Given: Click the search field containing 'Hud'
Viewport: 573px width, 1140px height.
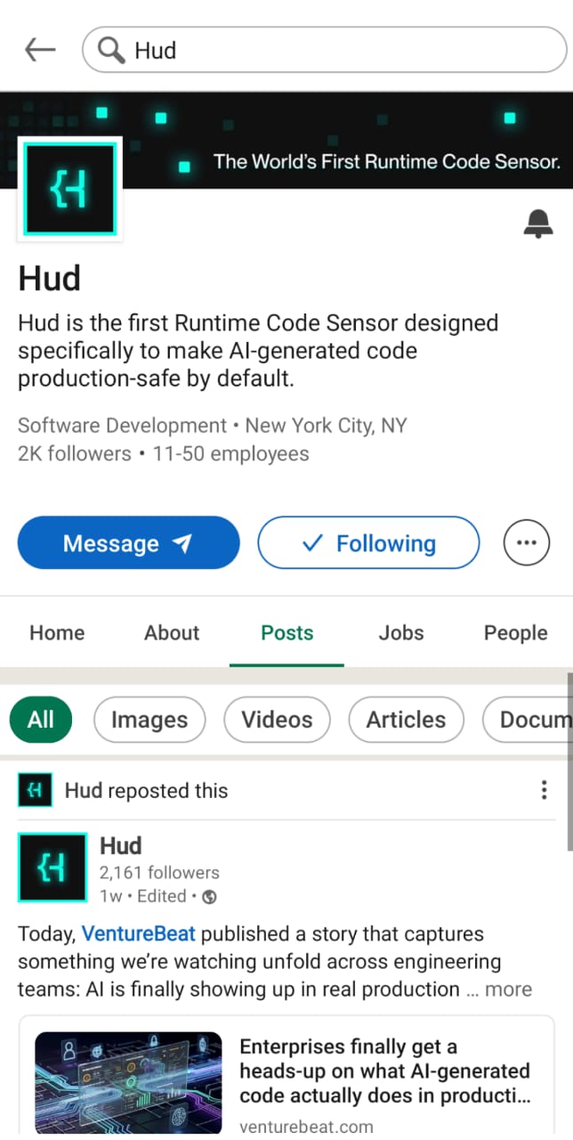Looking at the screenshot, I should pyautogui.click(x=324, y=51).
